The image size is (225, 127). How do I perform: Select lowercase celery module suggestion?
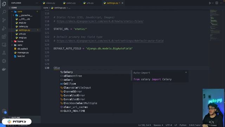[96, 80]
